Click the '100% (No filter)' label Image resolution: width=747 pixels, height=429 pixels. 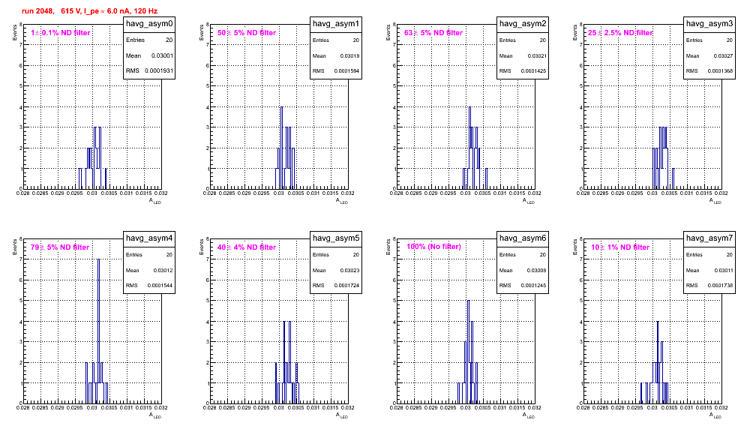(x=434, y=247)
